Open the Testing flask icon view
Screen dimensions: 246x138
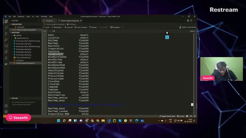(6, 58)
